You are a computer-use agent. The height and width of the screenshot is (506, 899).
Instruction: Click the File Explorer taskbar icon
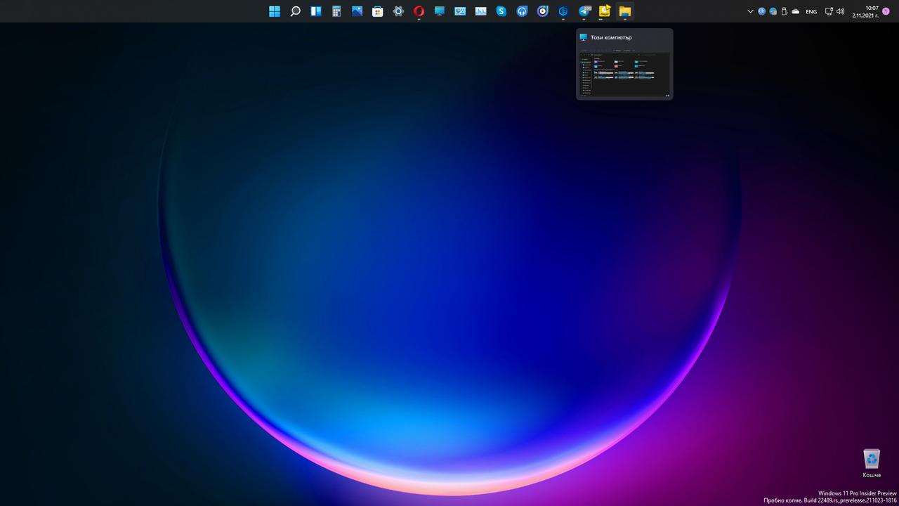click(x=624, y=11)
